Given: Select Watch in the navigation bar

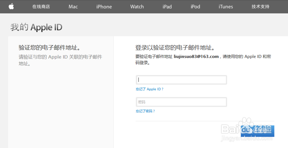Looking at the screenshot, I should tap(137, 7).
